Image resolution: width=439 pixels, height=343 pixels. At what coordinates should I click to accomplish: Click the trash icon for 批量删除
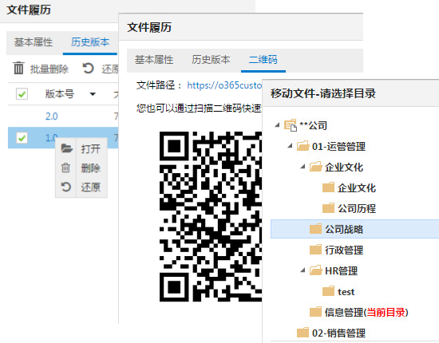coord(19,69)
